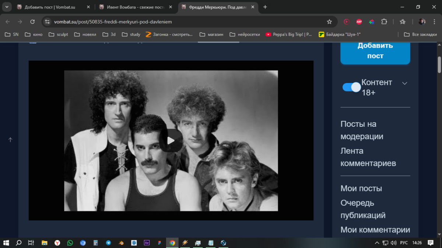Expand the Контент 18+ chevron
This screenshot has width=442, height=248.
[x=404, y=83]
